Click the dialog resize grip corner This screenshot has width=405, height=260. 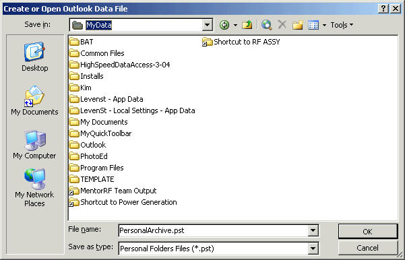tap(400, 255)
